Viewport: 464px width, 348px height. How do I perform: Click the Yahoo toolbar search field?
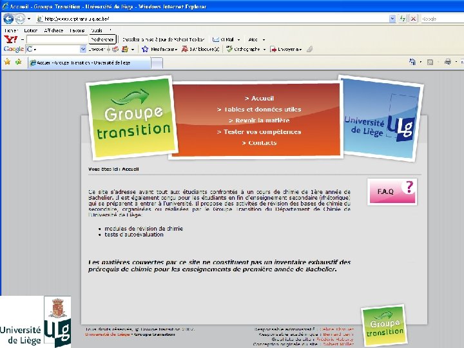pos(57,39)
